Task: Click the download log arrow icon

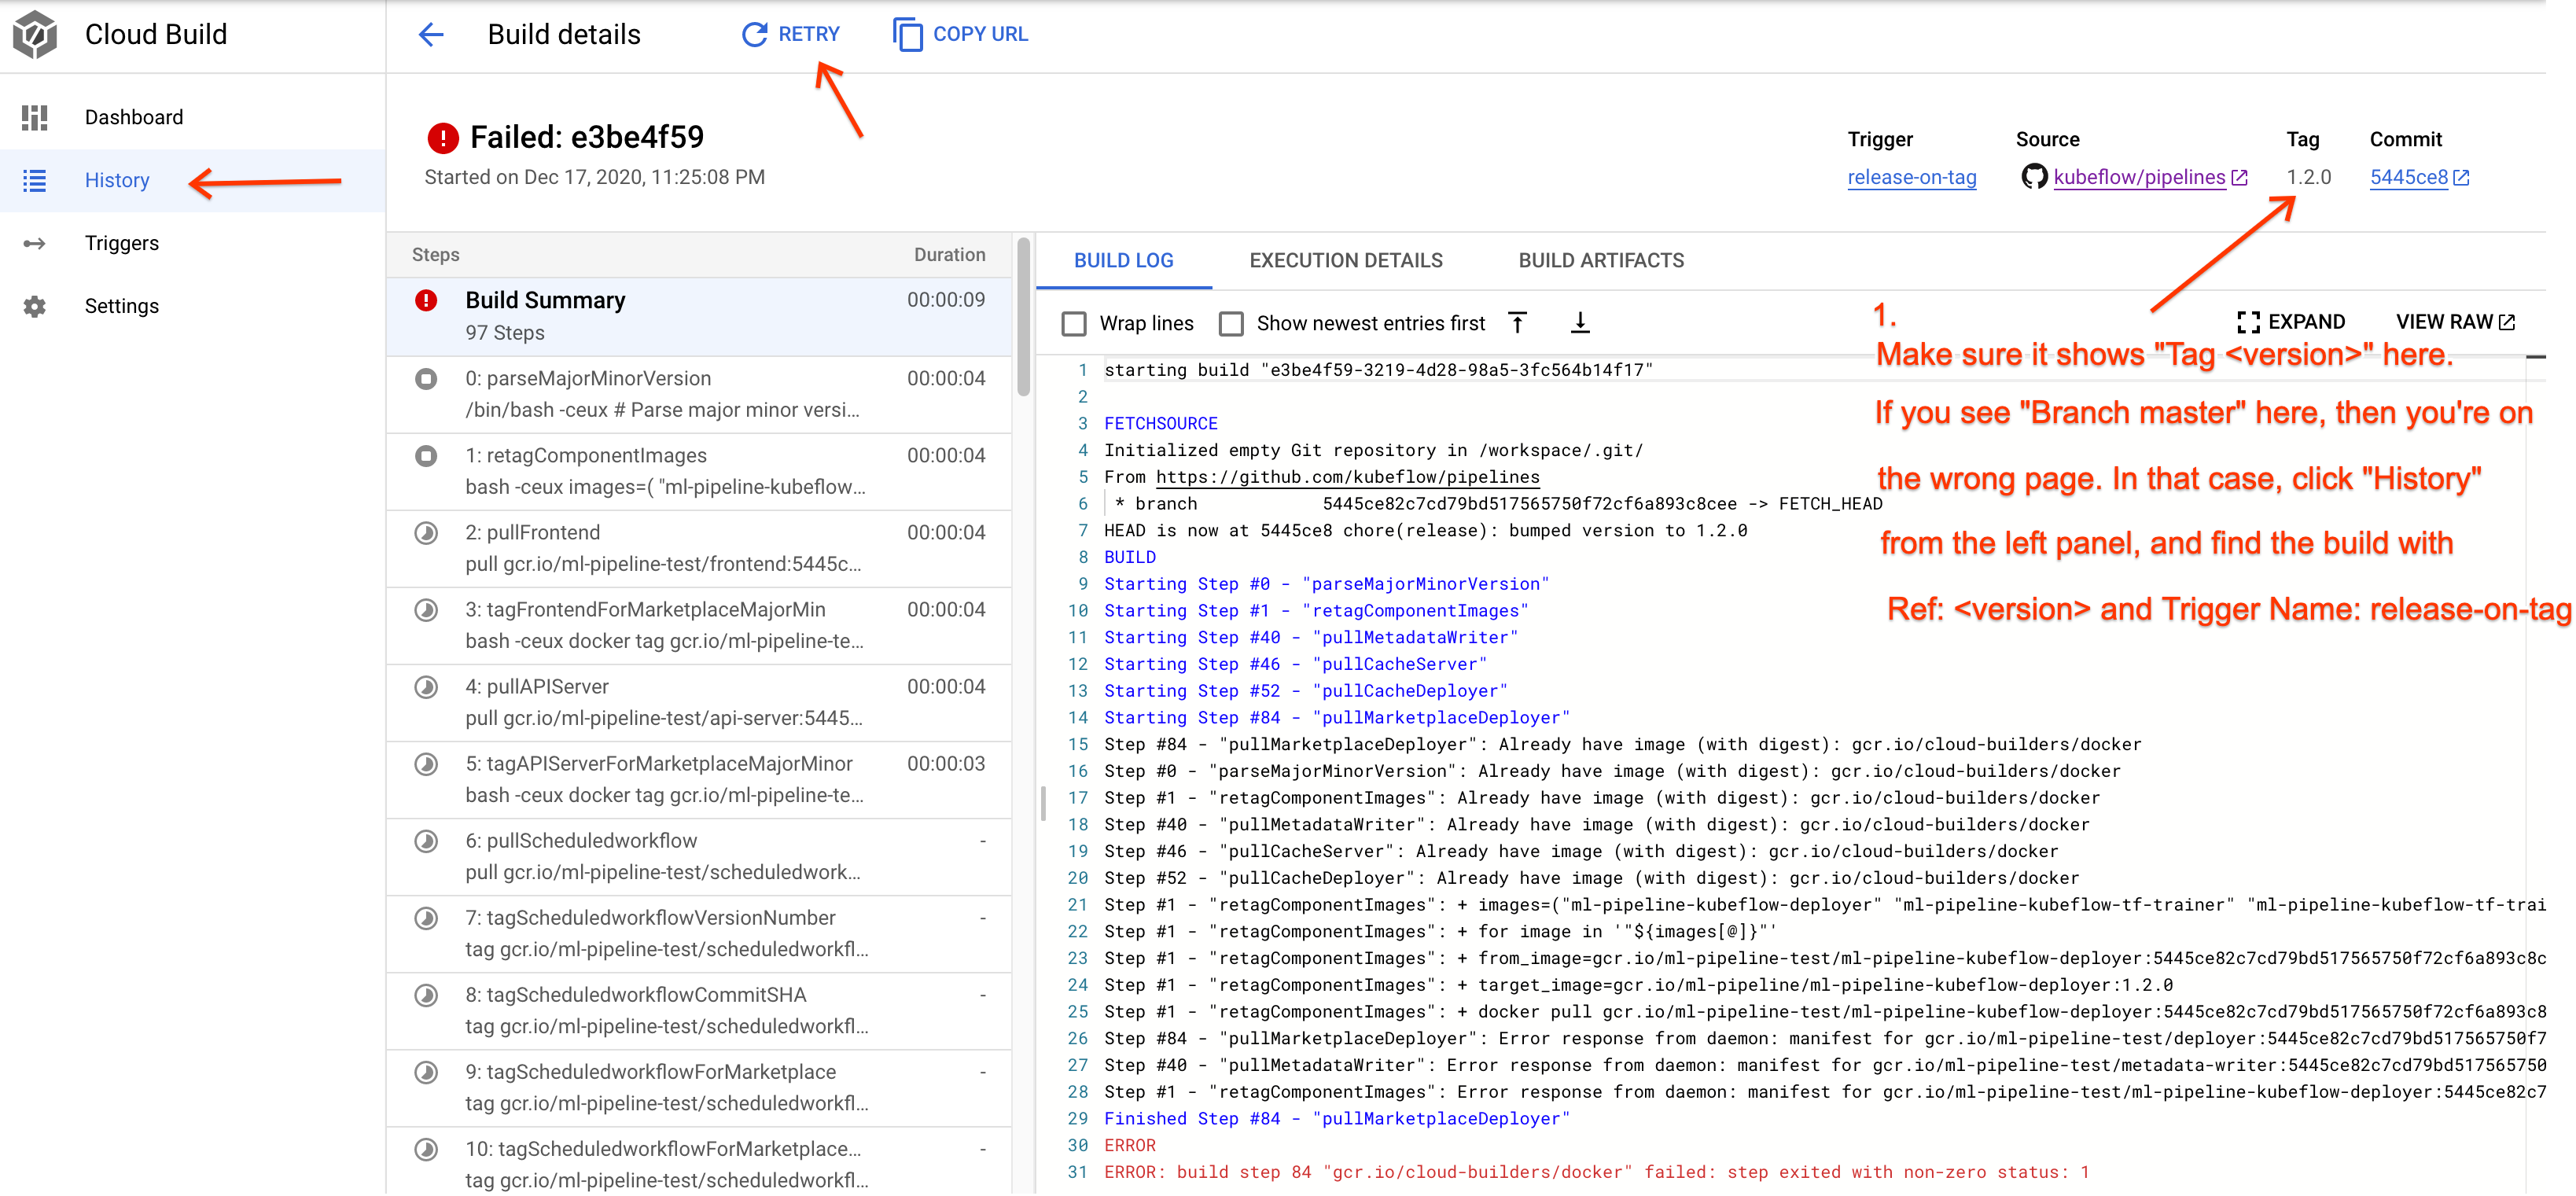Action: 1581,322
